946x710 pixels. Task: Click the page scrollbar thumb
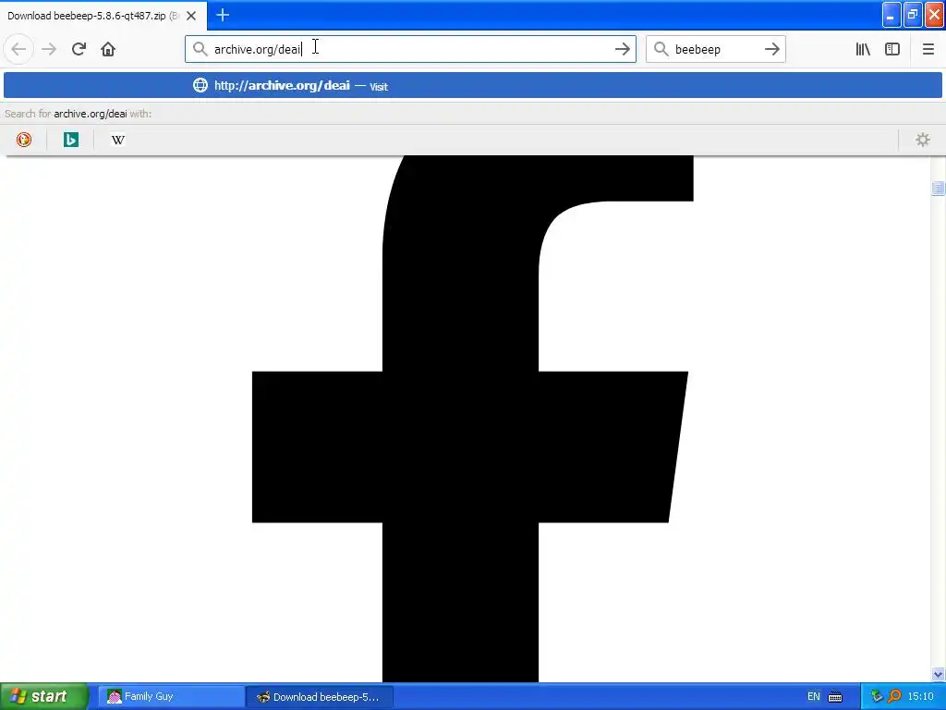938,188
